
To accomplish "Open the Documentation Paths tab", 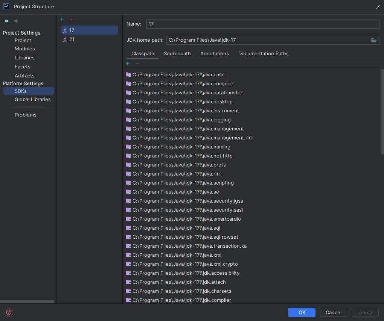I will point(263,53).
